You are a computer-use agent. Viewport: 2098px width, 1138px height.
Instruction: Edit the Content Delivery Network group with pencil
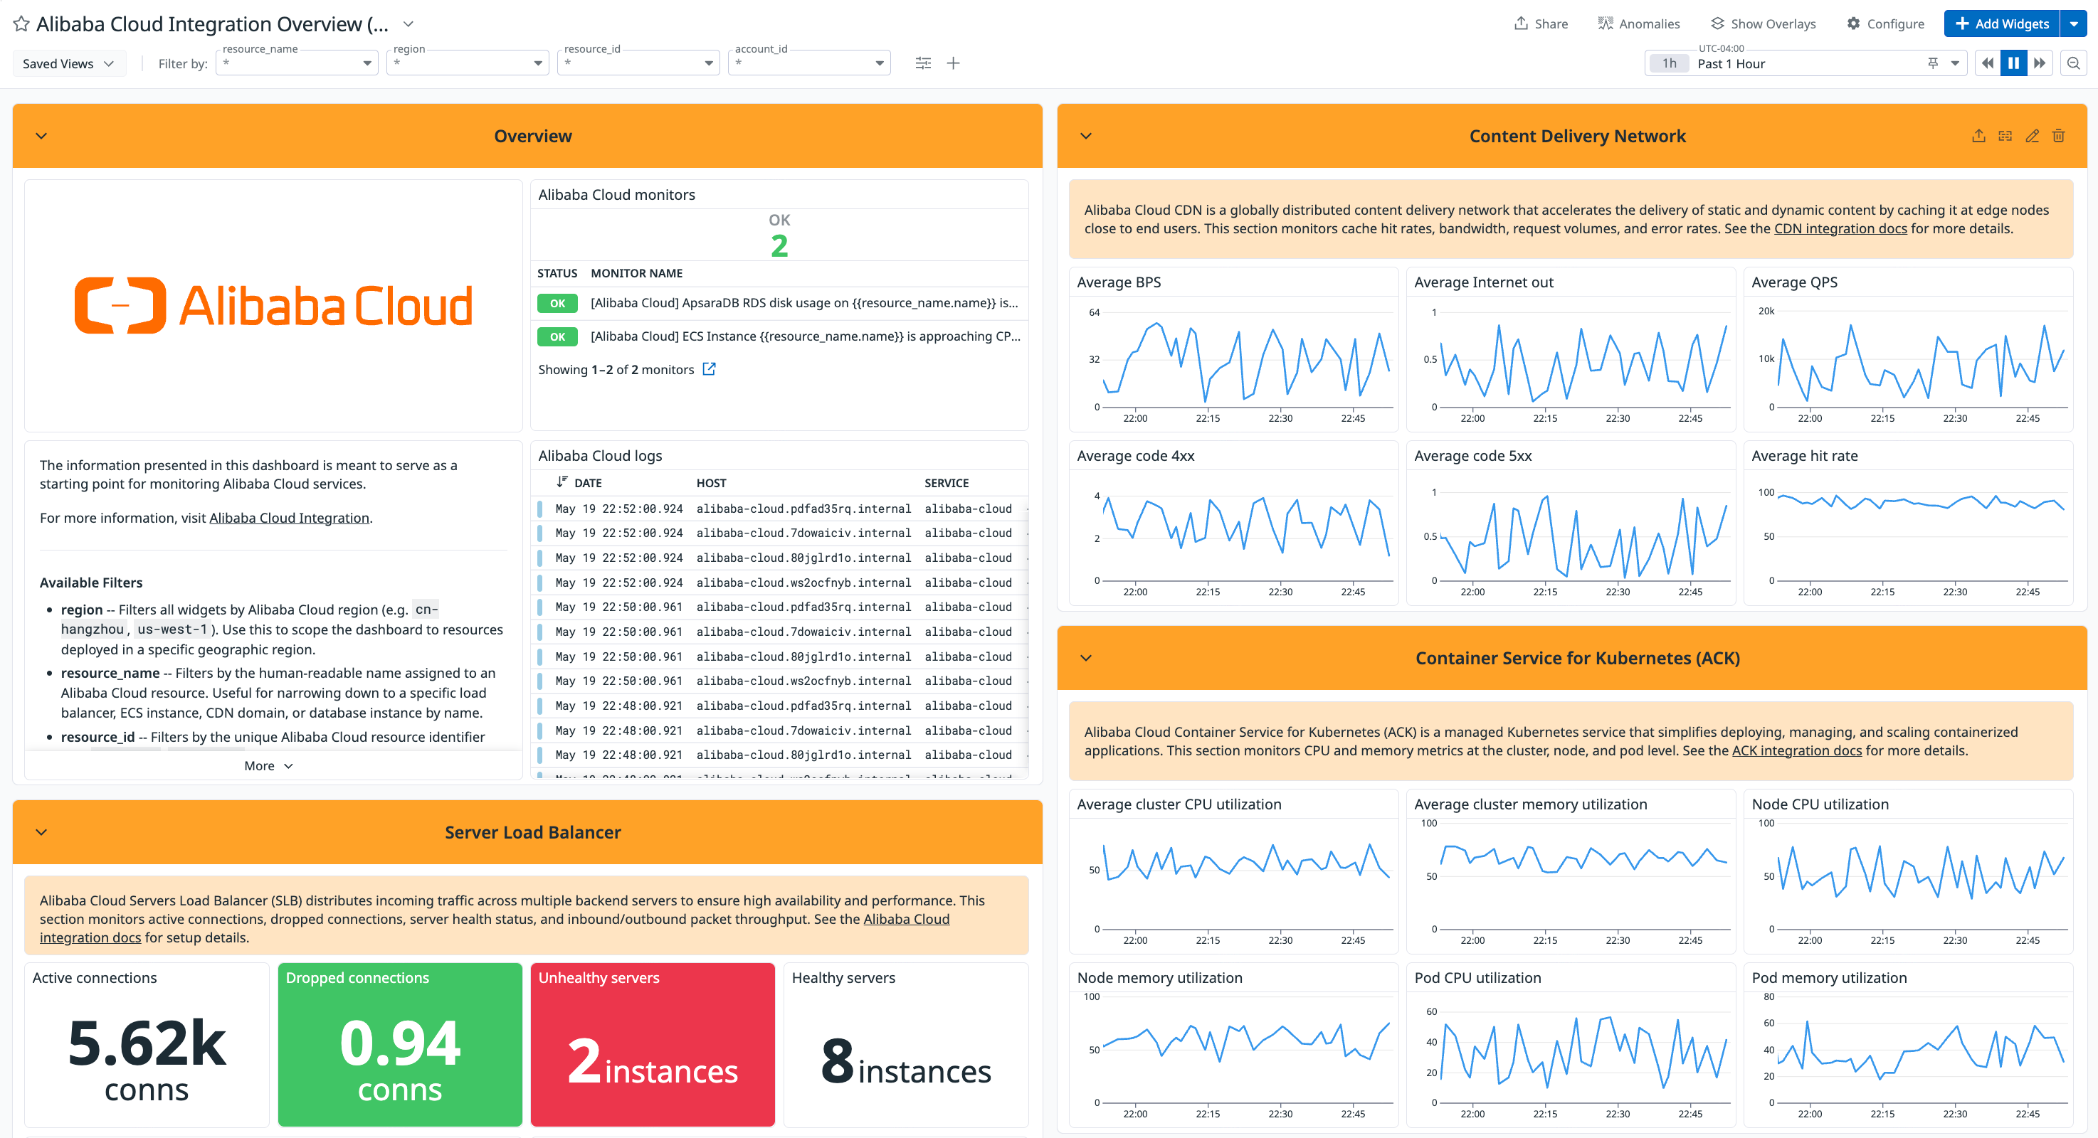2032,136
